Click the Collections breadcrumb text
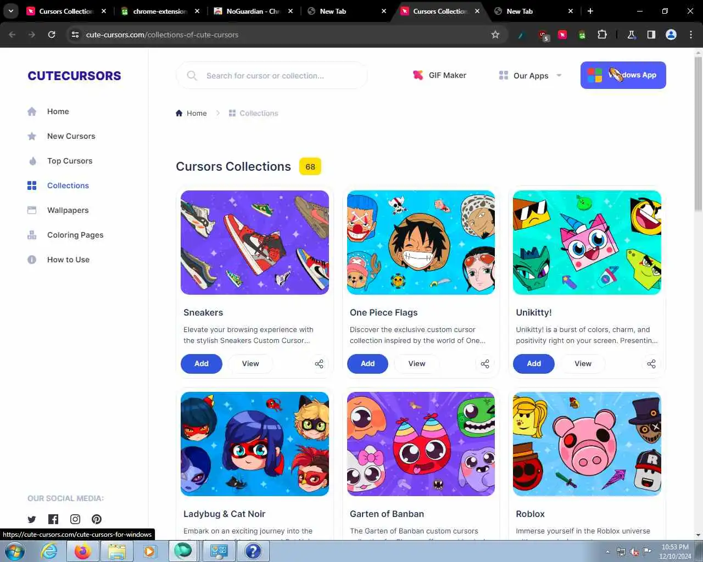The image size is (703, 562). click(x=259, y=113)
